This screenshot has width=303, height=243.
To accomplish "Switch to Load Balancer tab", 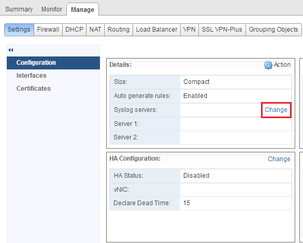I will 156,30.
